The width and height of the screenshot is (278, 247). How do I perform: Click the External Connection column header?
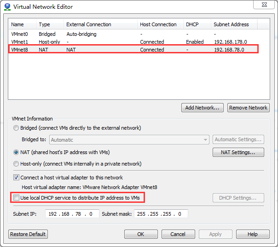point(100,24)
